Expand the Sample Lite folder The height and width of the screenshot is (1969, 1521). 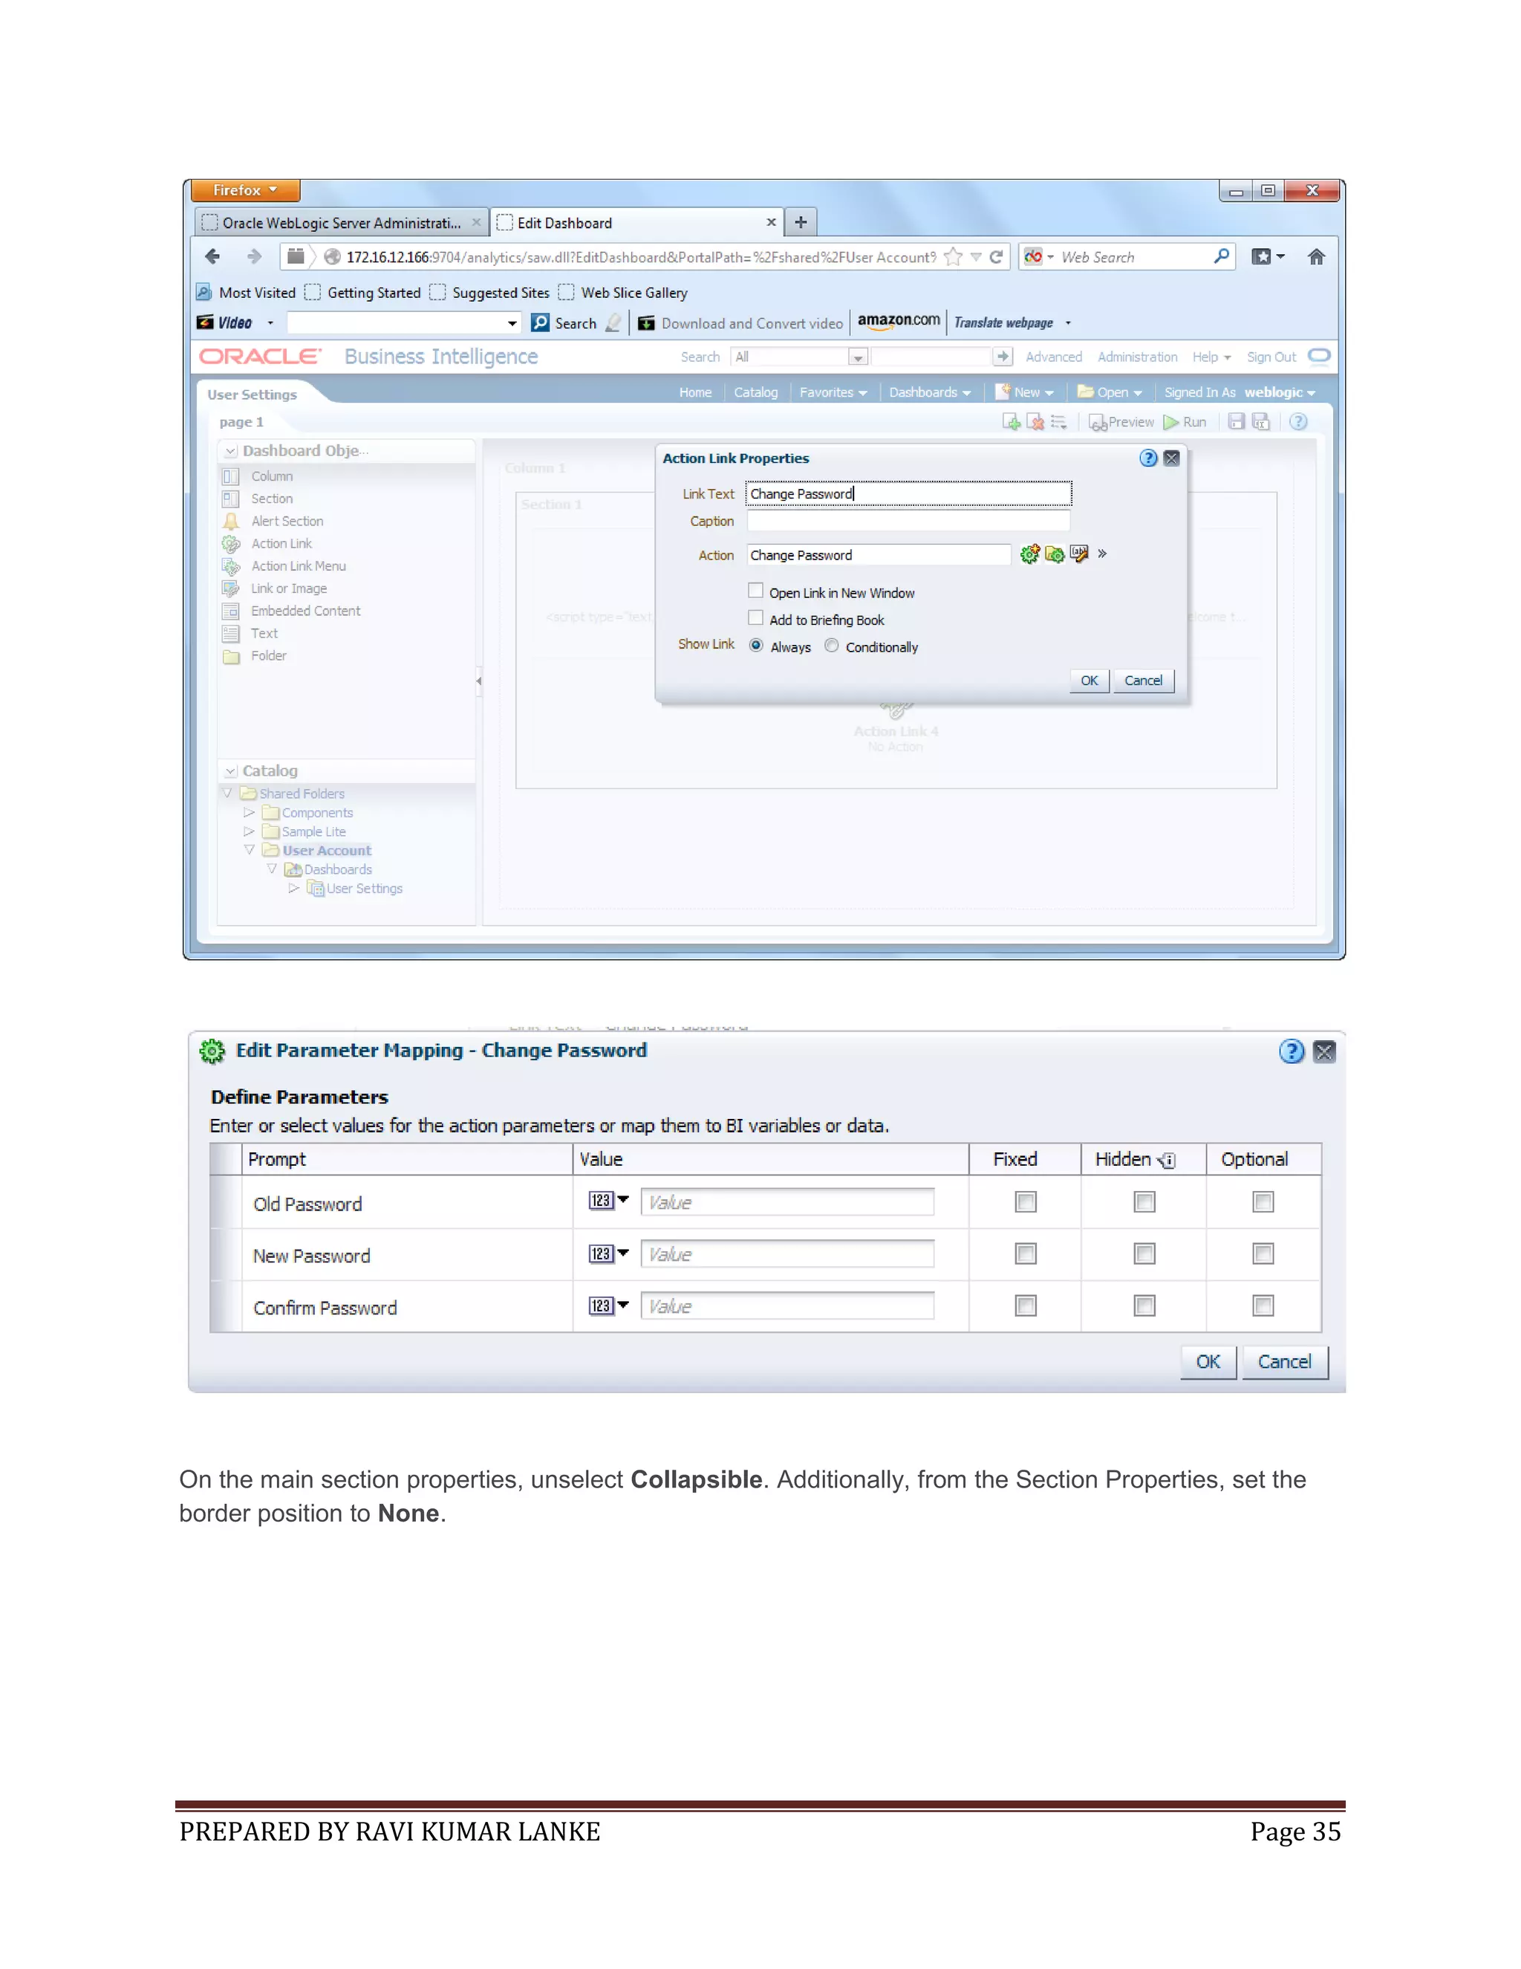(250, 831)
